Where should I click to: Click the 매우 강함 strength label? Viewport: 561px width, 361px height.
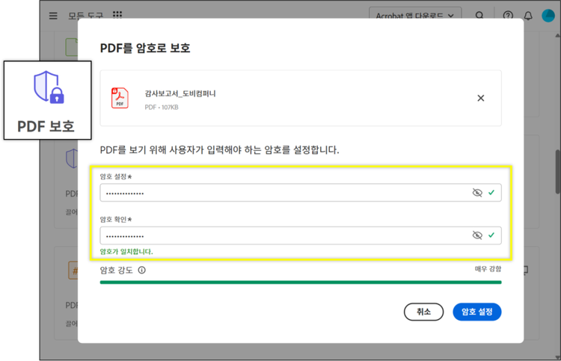488,269
